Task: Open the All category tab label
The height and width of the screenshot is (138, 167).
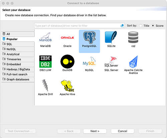Action: [8, 34]
